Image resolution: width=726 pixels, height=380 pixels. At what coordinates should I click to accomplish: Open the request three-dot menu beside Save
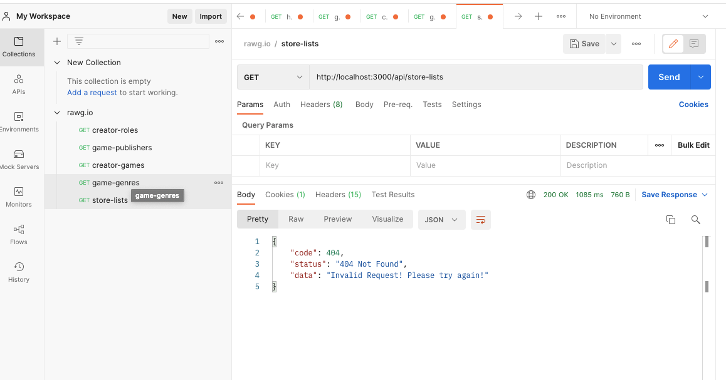coord(636,44)
